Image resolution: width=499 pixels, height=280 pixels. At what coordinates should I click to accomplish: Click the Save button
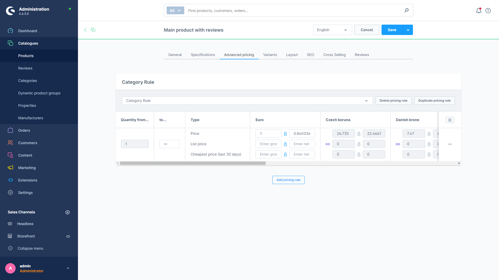pyautogui.click(x=392, y=30)
